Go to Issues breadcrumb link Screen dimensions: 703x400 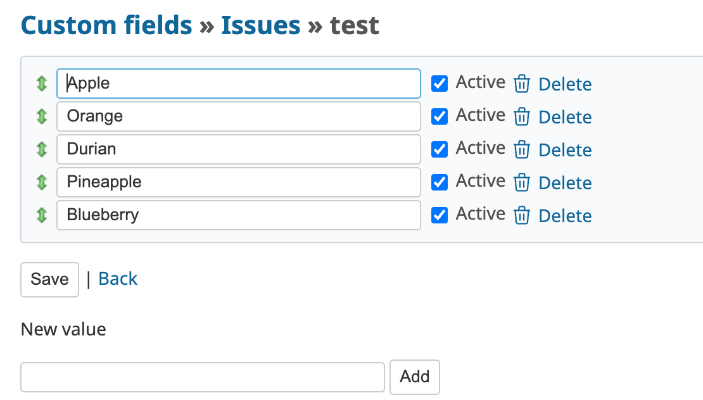pos(260,25)
